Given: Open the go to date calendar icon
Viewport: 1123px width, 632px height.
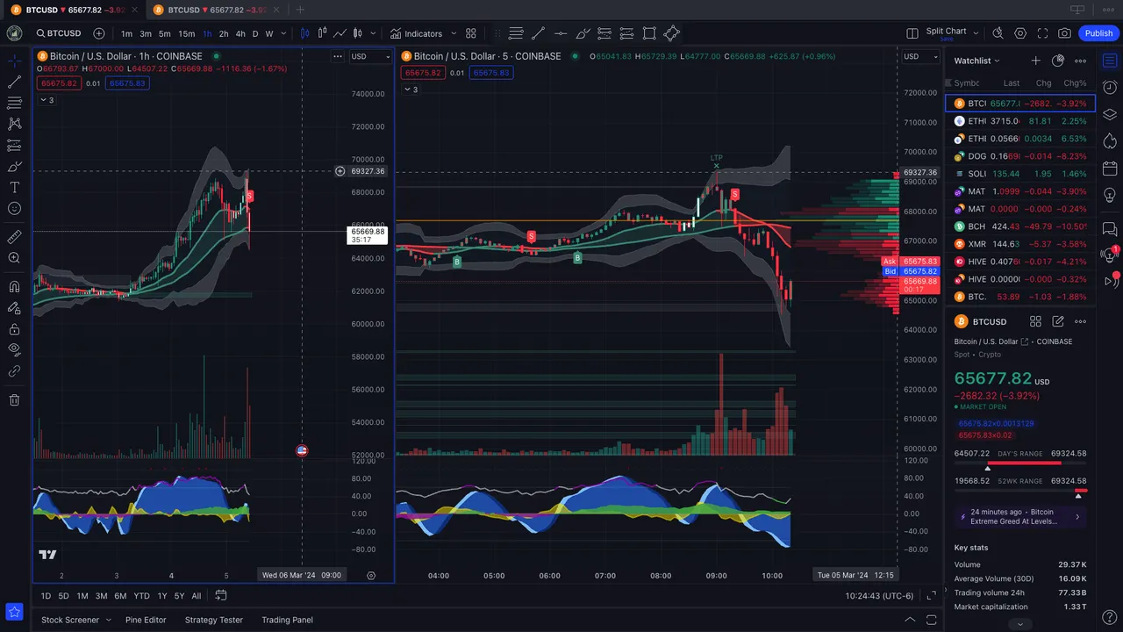Looking at the screenshot, I should (x=221, y=595).
